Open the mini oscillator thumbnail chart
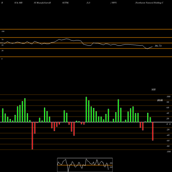 [x=85, y=165]
